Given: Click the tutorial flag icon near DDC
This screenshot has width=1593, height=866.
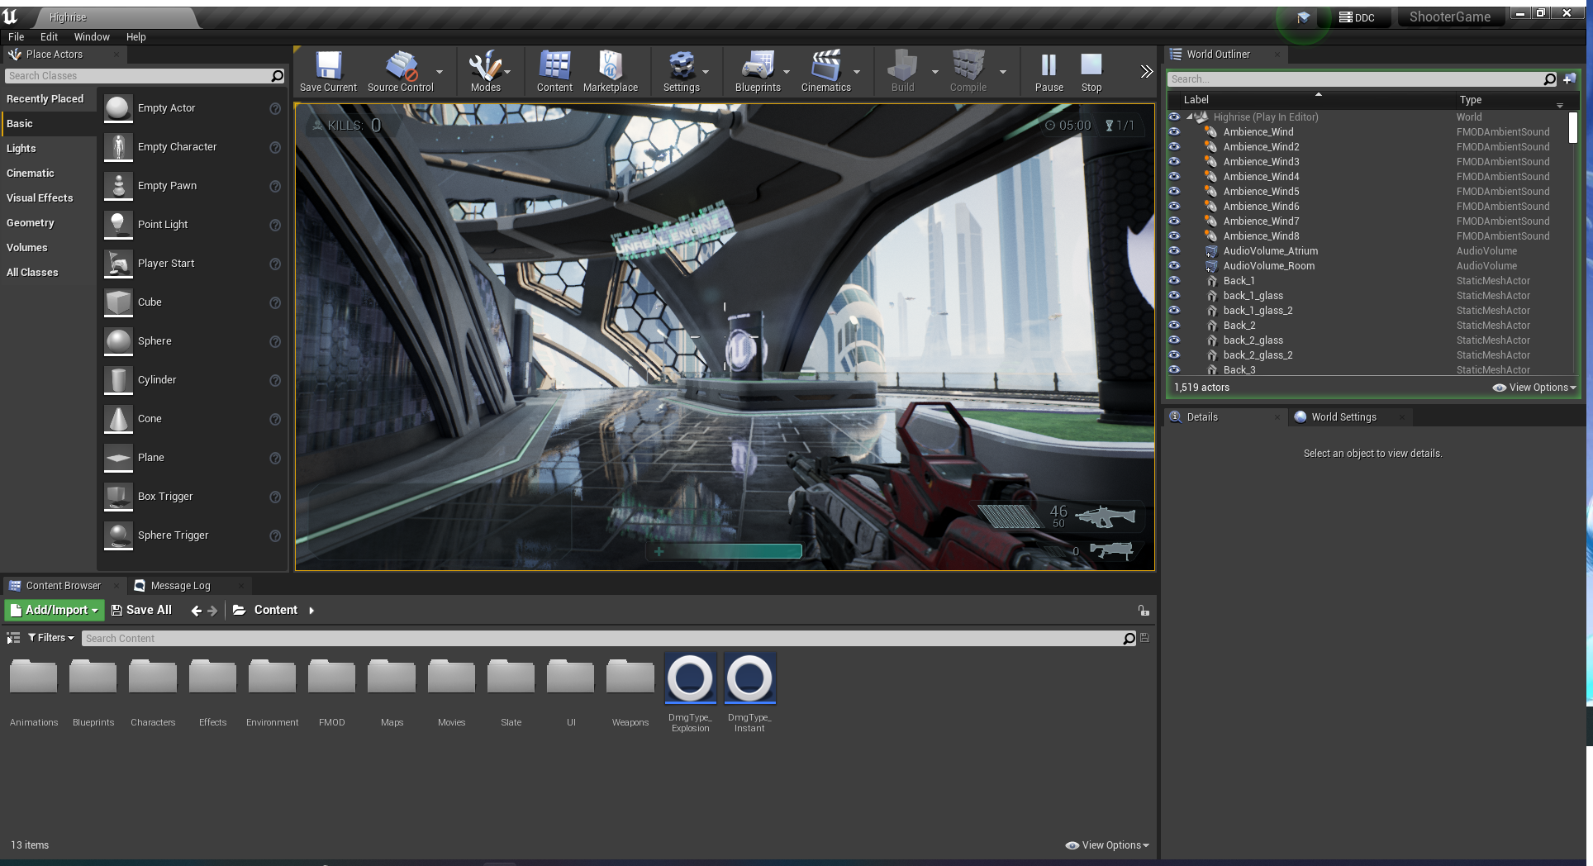Looking at the screenshot, I should (x=1303, y=17).
